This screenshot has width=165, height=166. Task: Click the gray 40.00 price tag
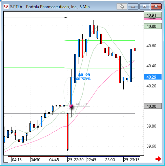153,106
